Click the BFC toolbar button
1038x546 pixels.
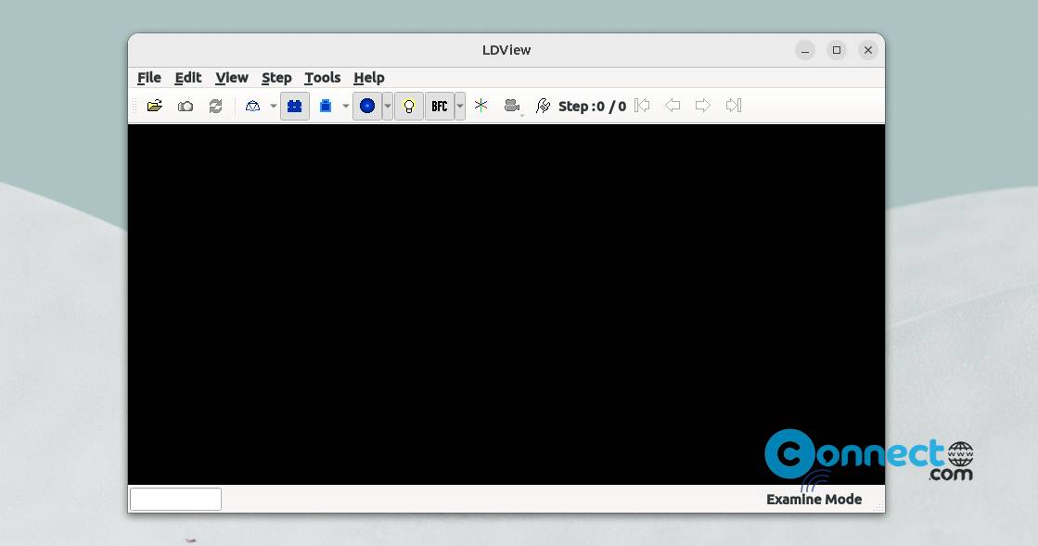pyautogui.click(x=440, y=106)
